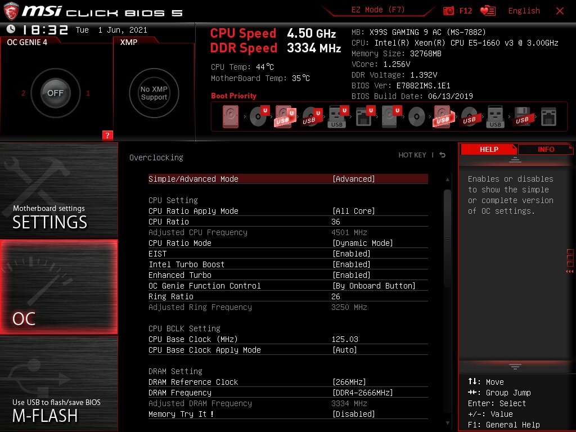The image size is (576, 432).
Task: Toggle Enhanced Turbo setting
Action: pos(288,275)
